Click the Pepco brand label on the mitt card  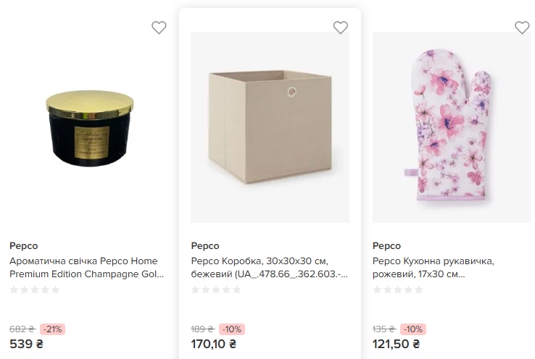386,246
